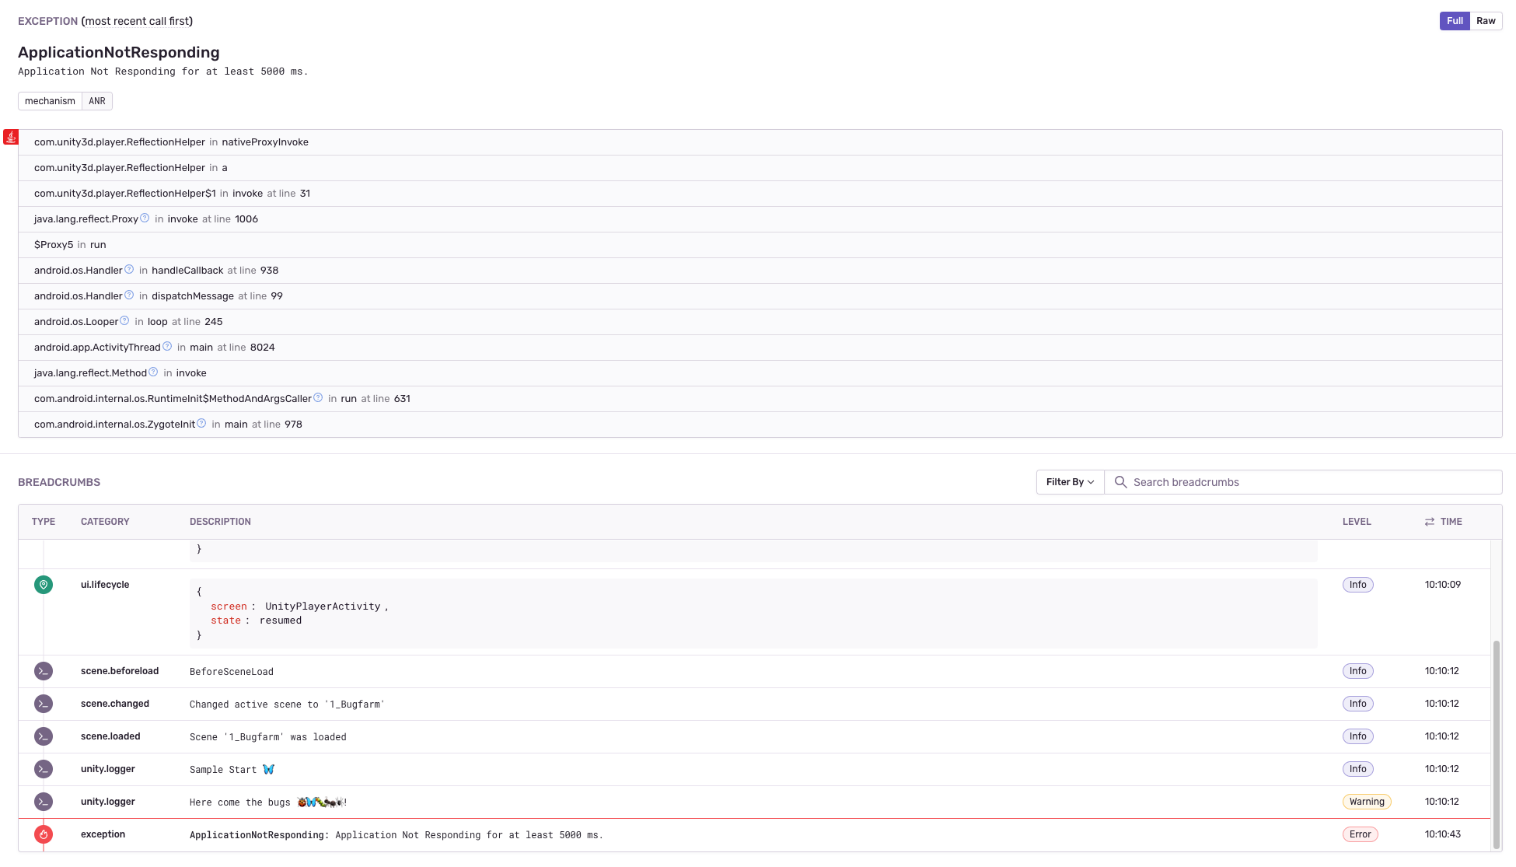Click the mechanism label tag
This screenshot has width=1516, height=867.
coord(50,101)
